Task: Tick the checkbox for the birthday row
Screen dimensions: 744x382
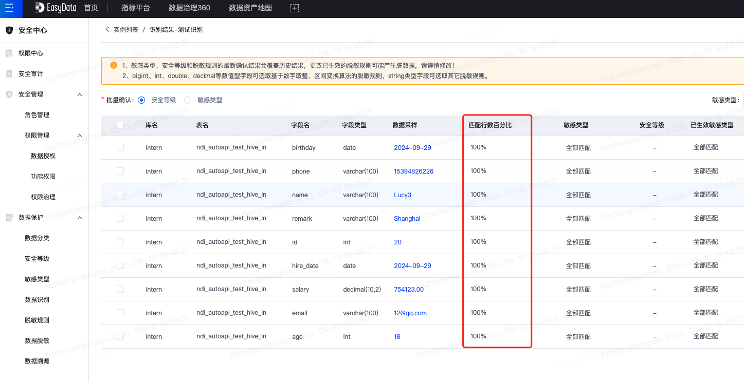Action: click(x=120, y=147)
